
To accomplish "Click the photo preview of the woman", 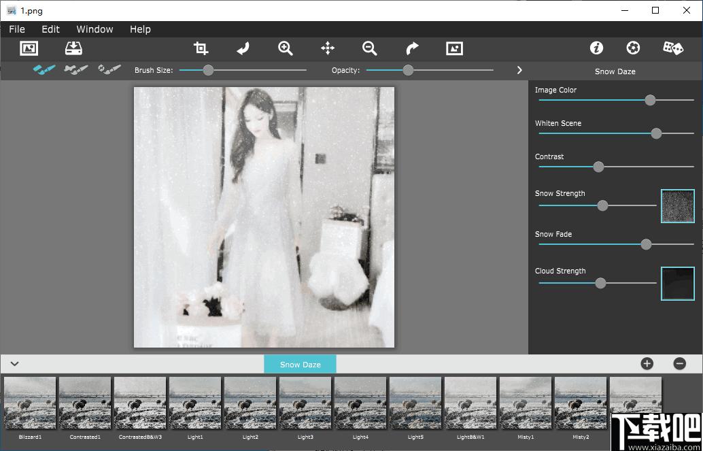I will pos(264,217).
